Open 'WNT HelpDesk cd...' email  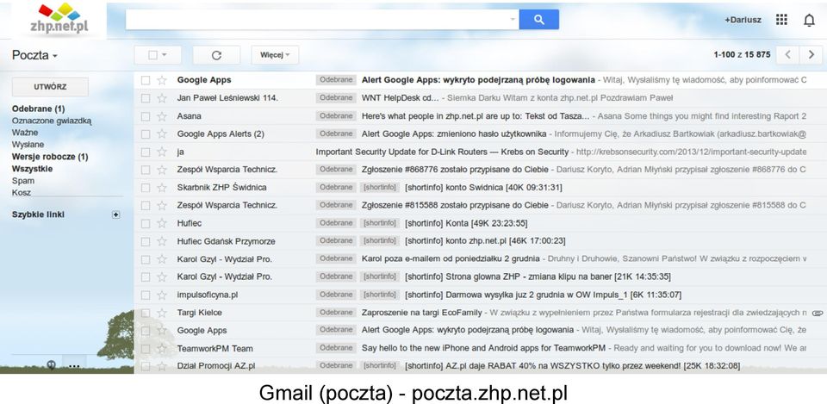click(x=400, y=98)
